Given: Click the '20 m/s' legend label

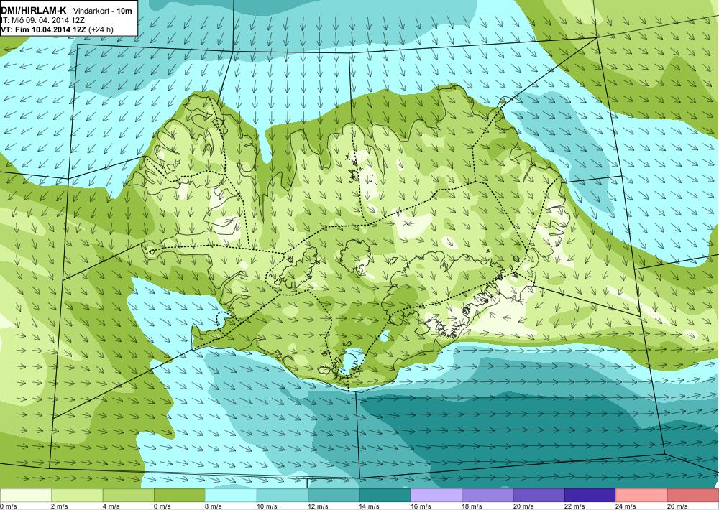Looking at the screenshot, I should click(x=523, y=506).
